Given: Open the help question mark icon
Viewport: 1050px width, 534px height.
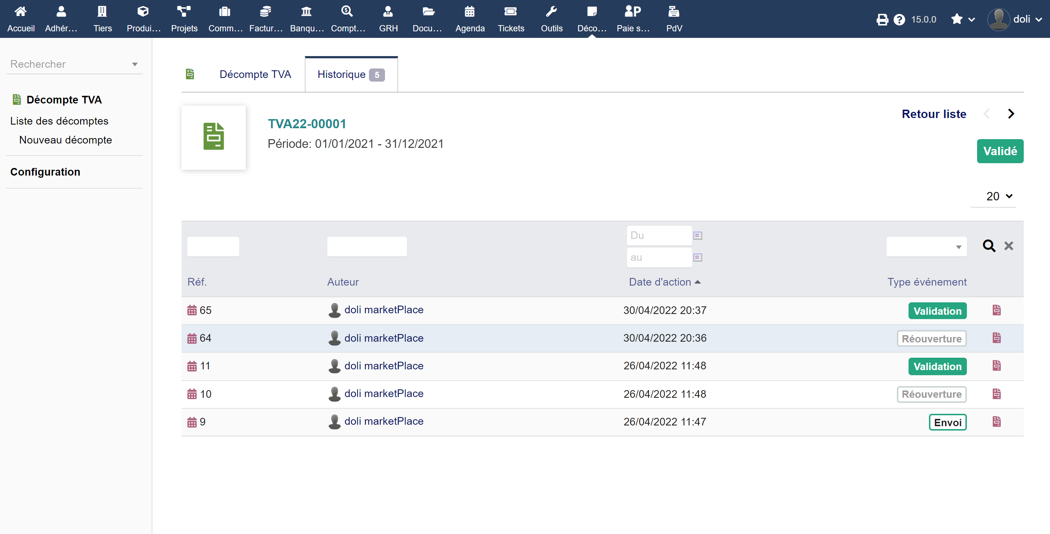Looking at the screenshot, I should 899,19.
